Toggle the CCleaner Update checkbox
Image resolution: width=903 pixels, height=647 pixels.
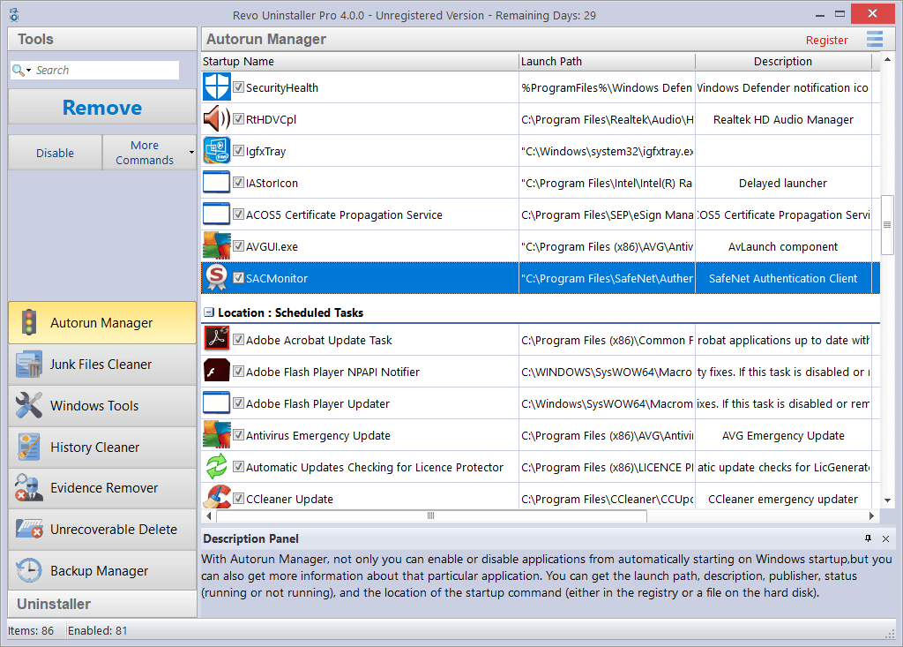tap(238, 498)
